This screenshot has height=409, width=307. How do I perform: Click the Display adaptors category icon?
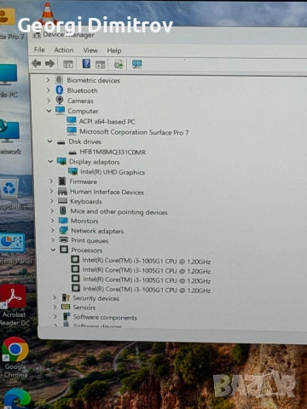[x=61, y=161]
